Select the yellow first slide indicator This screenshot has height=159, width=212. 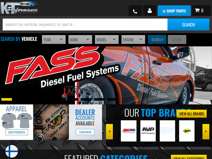pos(7,99)
